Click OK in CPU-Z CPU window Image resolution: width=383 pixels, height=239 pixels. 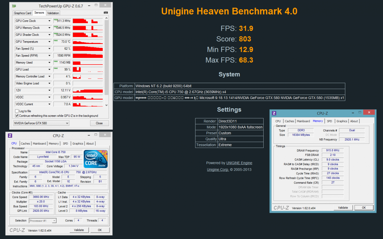click(x=100, y=230)
